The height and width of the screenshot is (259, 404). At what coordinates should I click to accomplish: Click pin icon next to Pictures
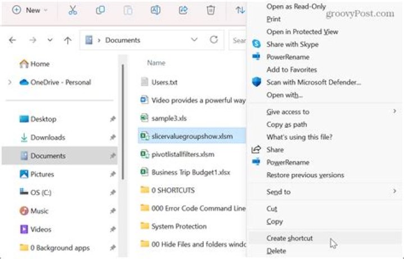[x=113, y=174]
